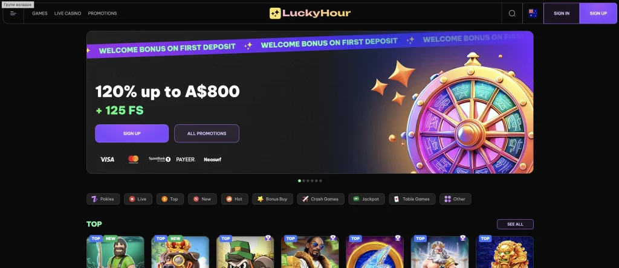Image resolution: width=619 pixels, height=268 pixels.
Task: Go to Live Casino menu
Action: tap(68, 13)
